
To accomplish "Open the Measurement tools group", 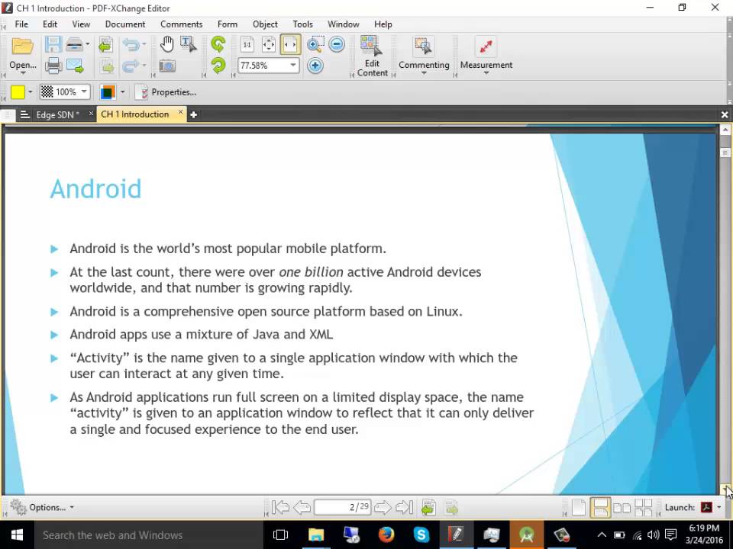I will [x=486, y=55].
